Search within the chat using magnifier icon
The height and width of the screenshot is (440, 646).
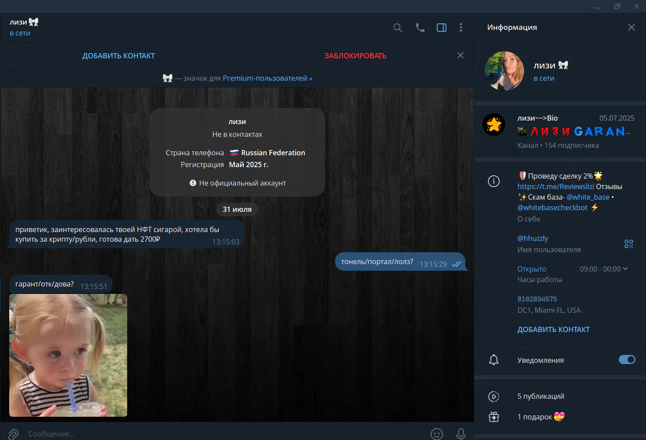[398, 28]
